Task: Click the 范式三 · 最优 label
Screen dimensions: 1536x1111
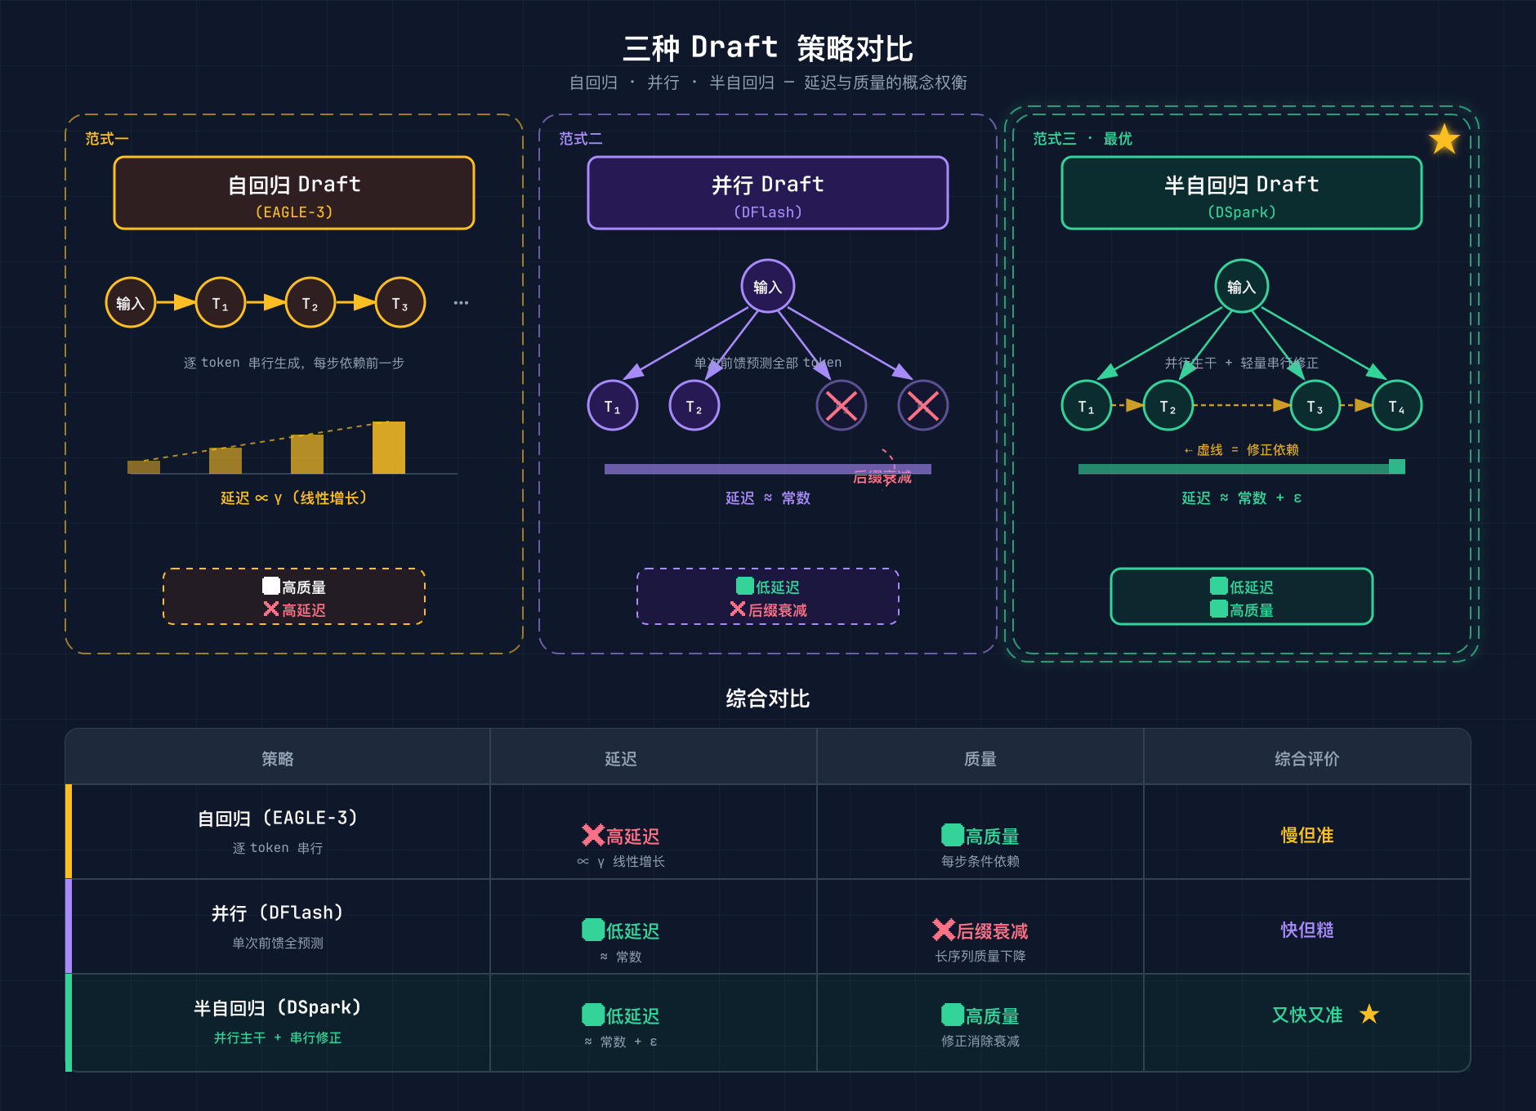Action: click(1083, 139)
